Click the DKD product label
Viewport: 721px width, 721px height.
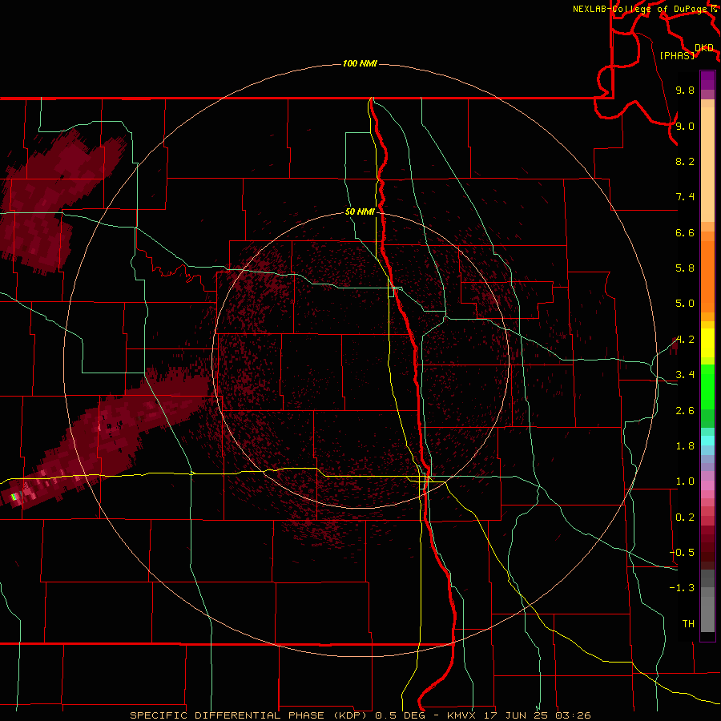(704, 48)
